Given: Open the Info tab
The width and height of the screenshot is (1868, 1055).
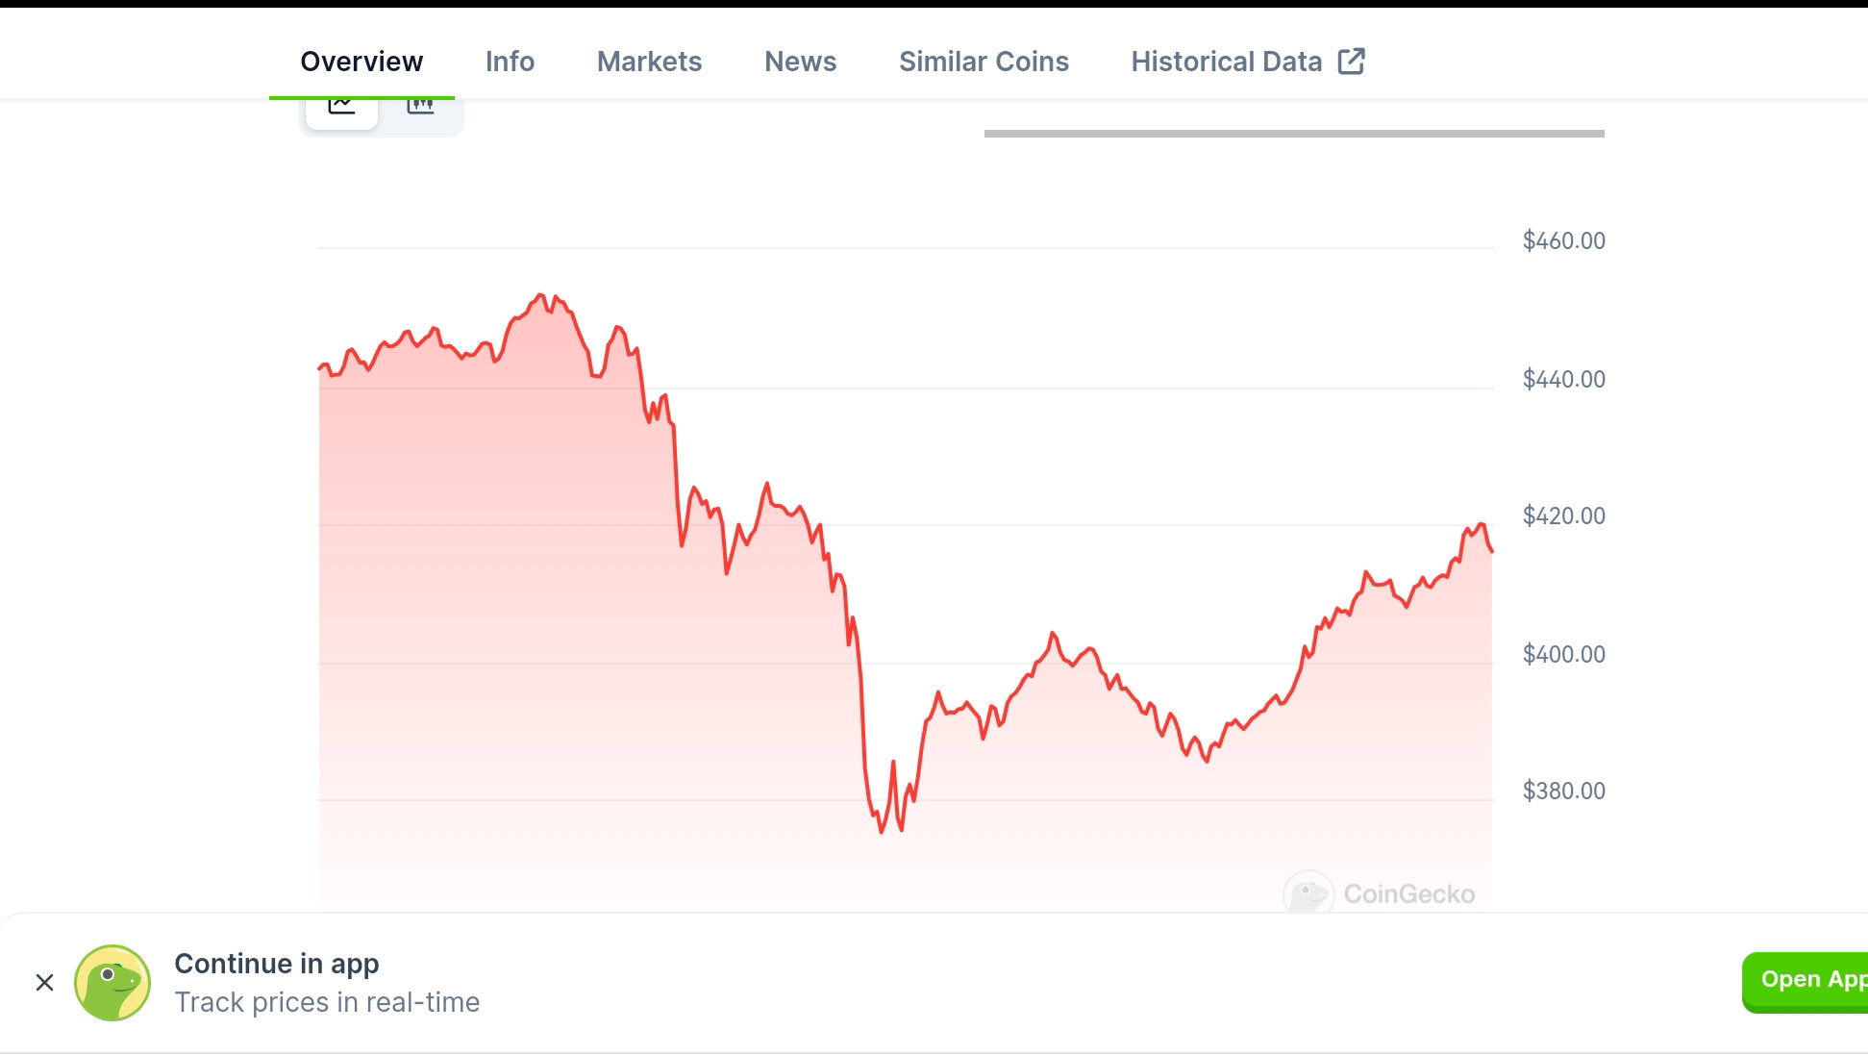Looking at the screenshot, I should pos(510,62).
